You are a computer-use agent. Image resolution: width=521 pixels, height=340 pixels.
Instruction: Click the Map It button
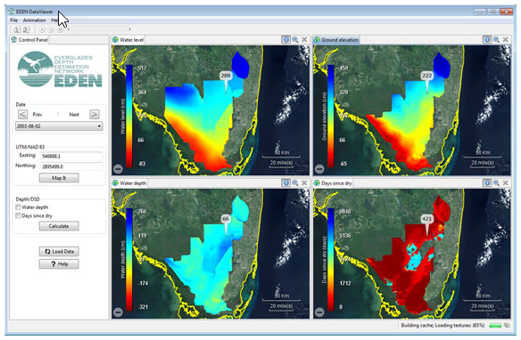[59, 178]
